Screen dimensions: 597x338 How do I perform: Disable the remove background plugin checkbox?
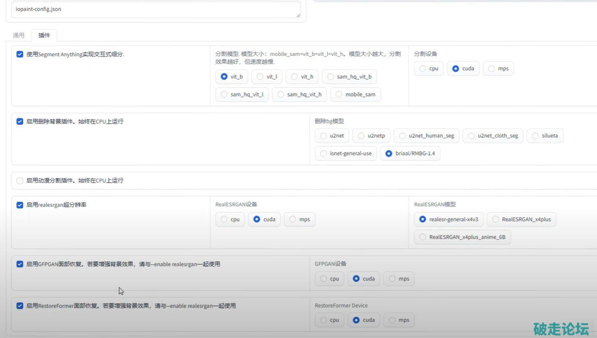(x=20, y=122)
